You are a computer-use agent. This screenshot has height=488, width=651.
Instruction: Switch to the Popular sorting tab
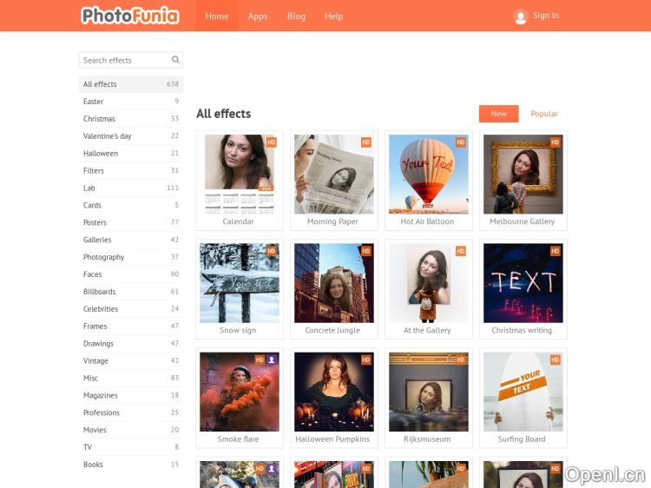pos(544,114)
